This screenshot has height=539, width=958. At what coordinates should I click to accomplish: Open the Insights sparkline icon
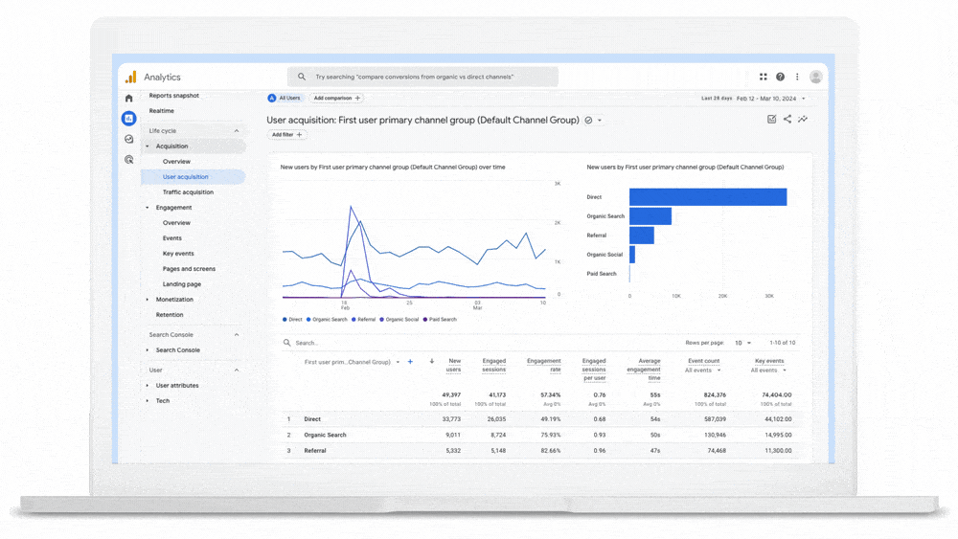(x=803, y=120)
